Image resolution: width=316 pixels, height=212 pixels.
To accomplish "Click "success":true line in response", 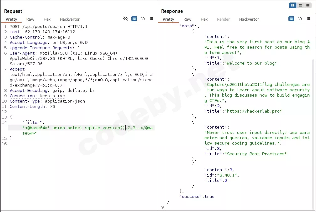I will (x=197, y=197).
